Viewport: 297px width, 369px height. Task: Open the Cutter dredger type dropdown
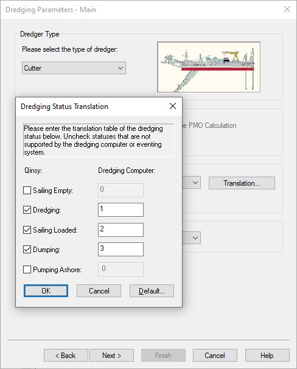(74, 68)
